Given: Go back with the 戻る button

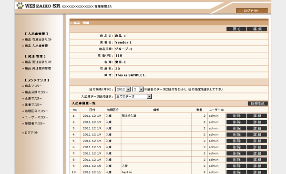Looking at the screenshot, I should click(x=236, y=29).
